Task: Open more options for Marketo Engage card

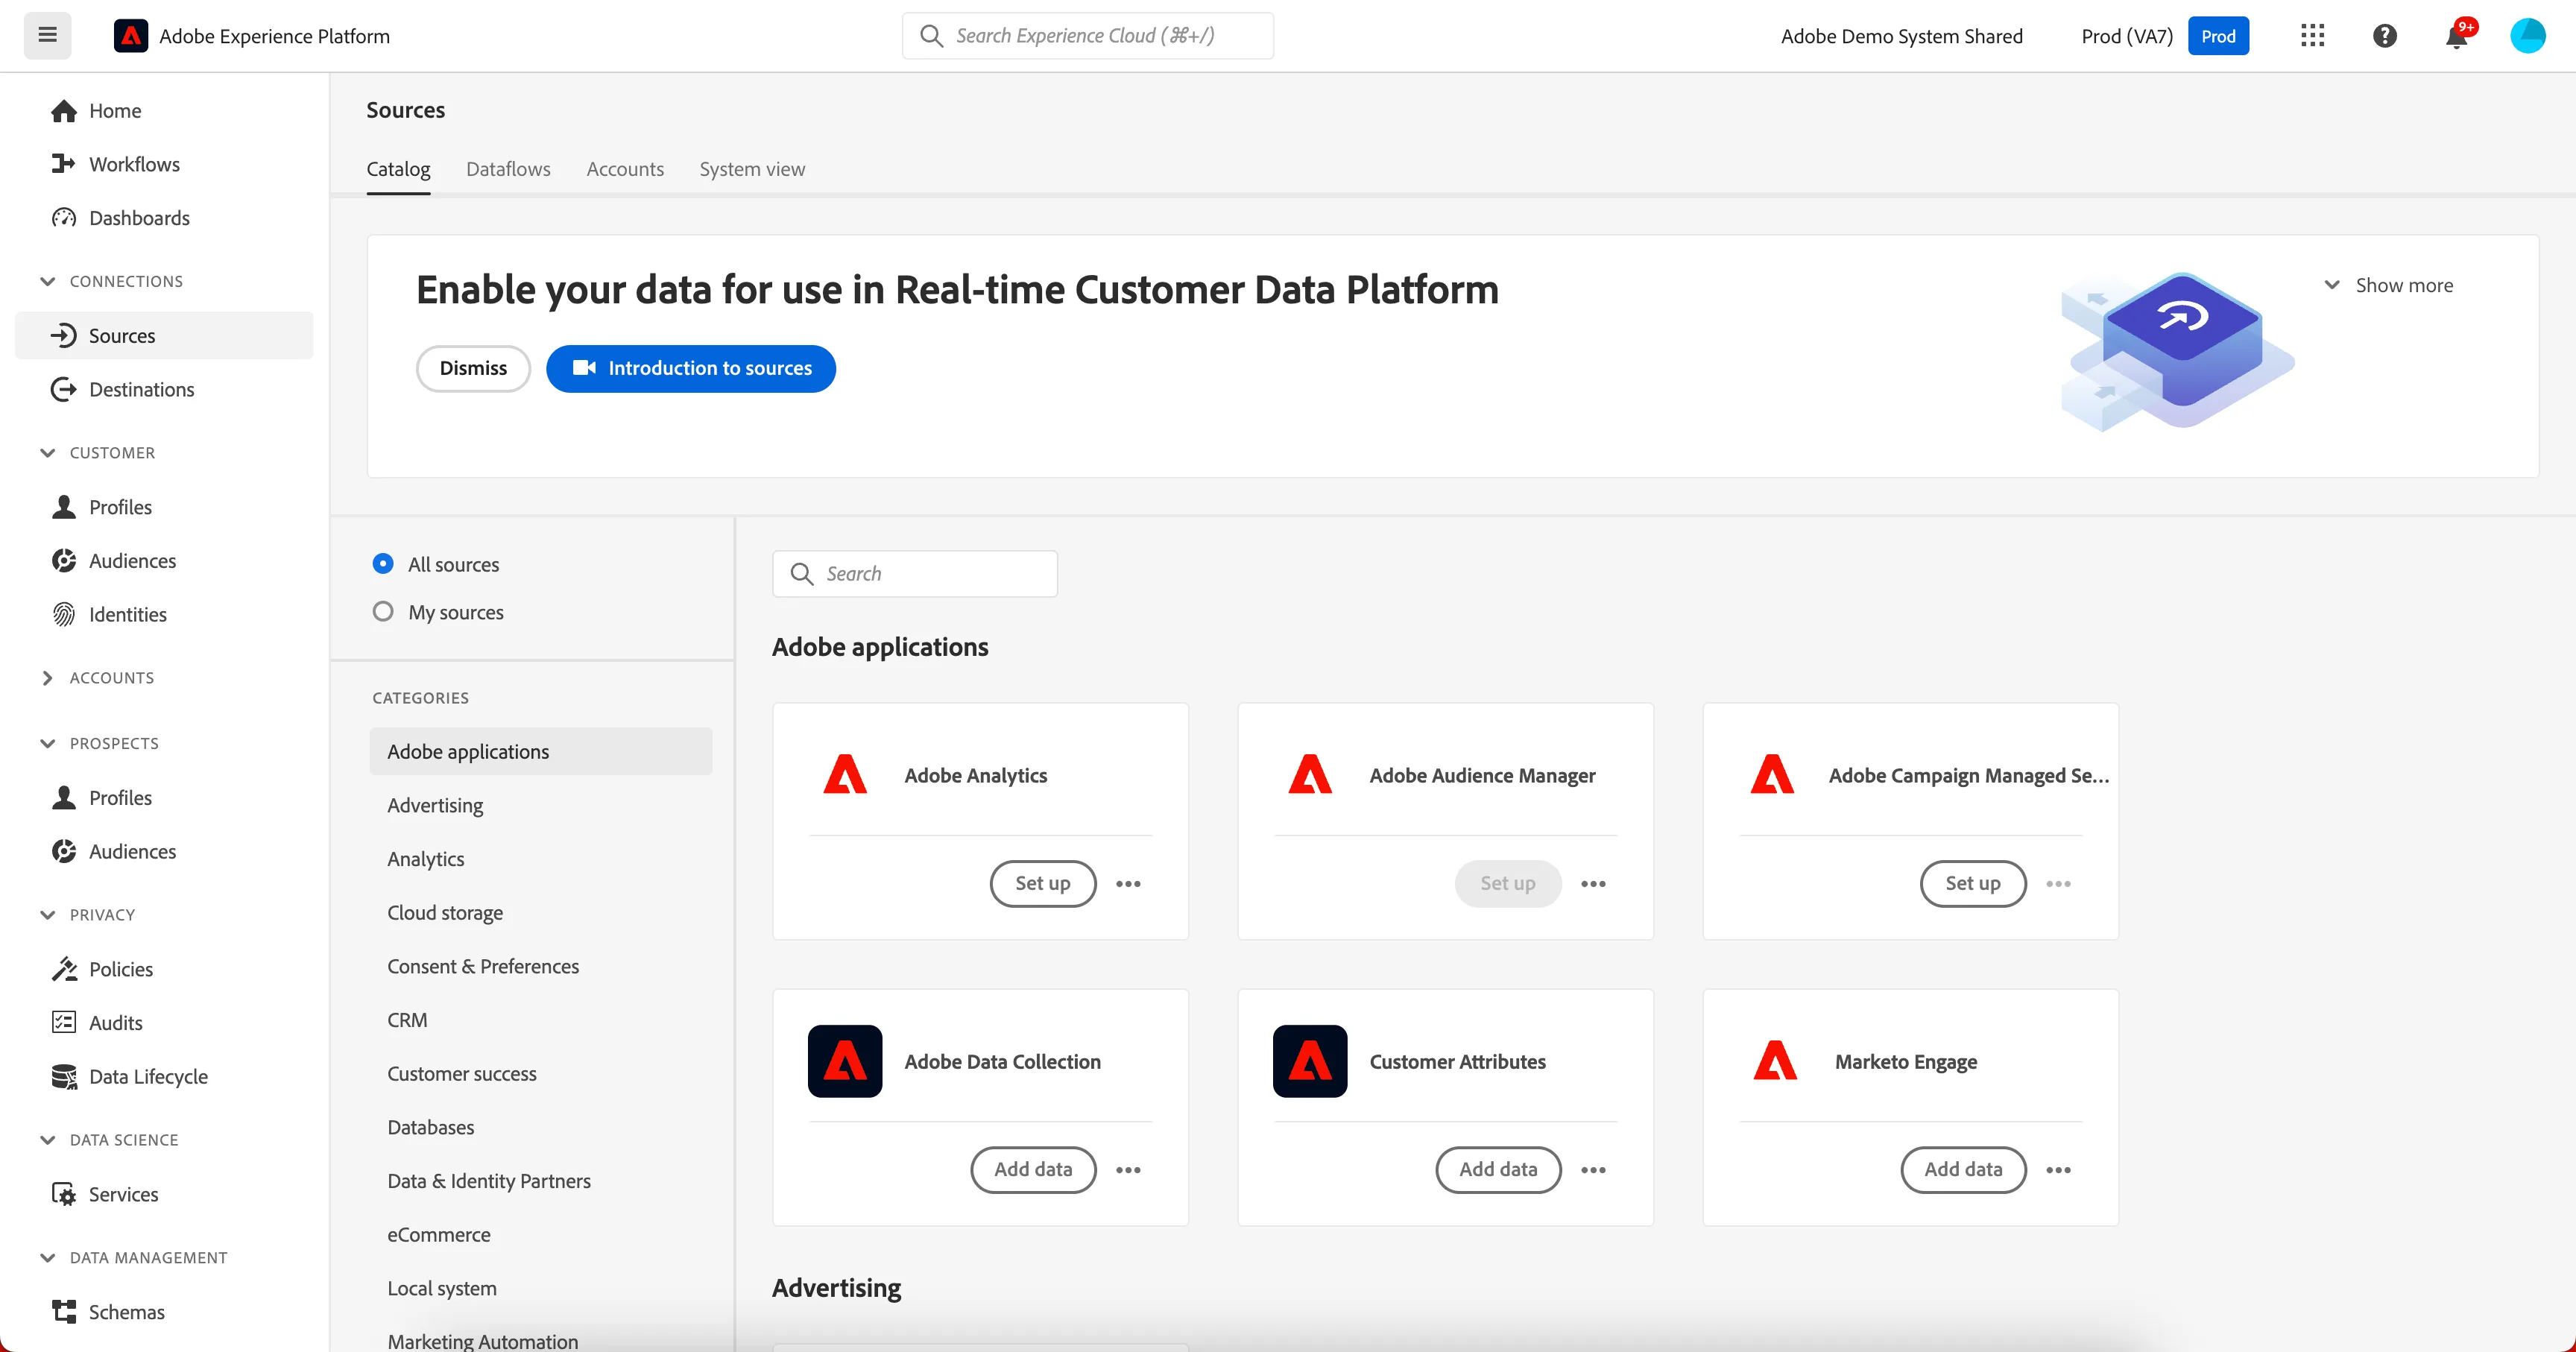Action: click(x=2058, y=1169)
